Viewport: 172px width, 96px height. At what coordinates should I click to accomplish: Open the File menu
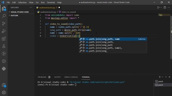click(x=8, y=2)
